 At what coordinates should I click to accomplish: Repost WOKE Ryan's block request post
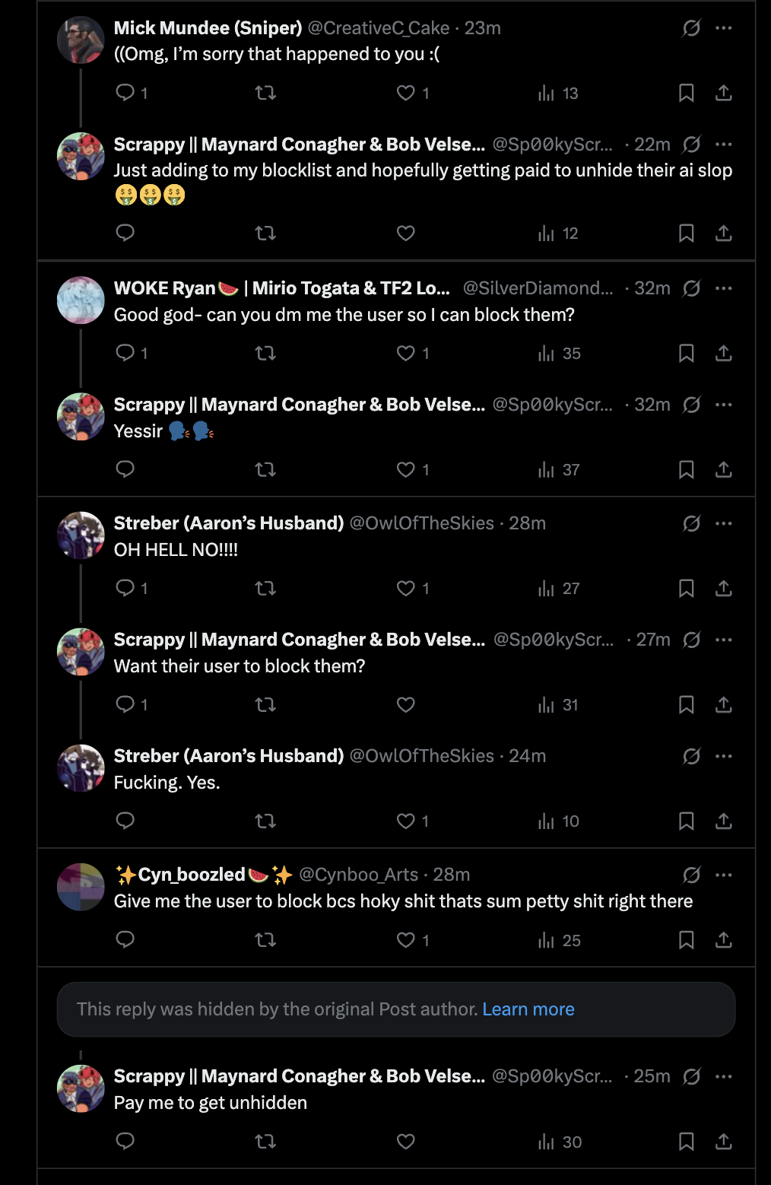click(265, 353)
